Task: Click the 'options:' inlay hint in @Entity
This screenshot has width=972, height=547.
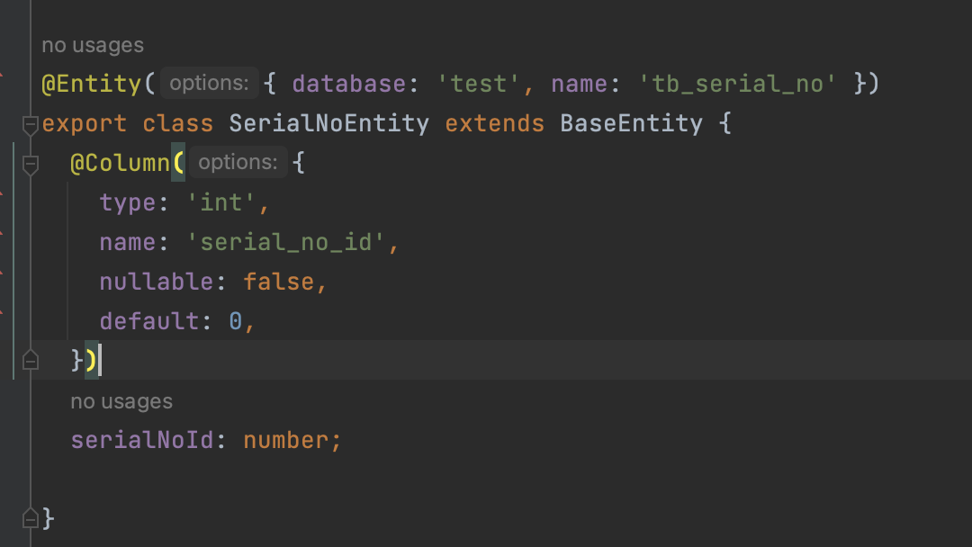Action: coord(209,84)
